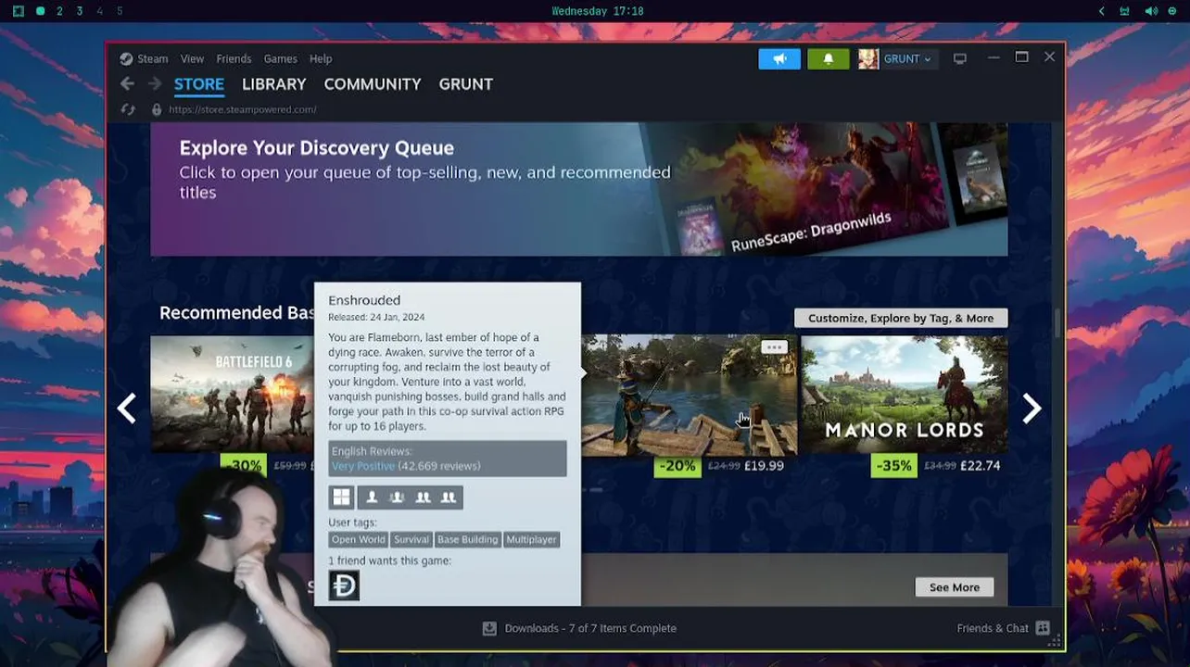Click the Wednesday 17:18 clock on top panel
The height and width of the screenshot is (667, 1190).
pos(598,11)
